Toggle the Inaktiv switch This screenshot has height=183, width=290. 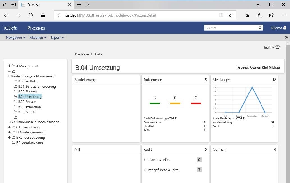[x=277, y=47]
